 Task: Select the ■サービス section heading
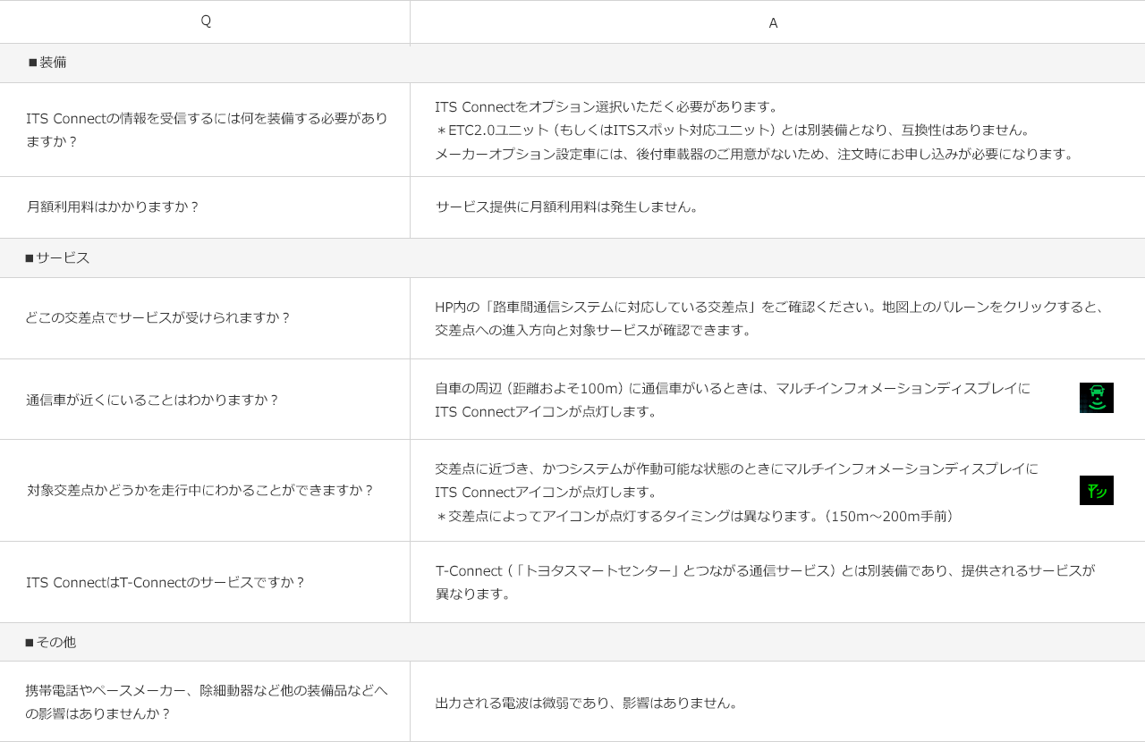(57, 257)
